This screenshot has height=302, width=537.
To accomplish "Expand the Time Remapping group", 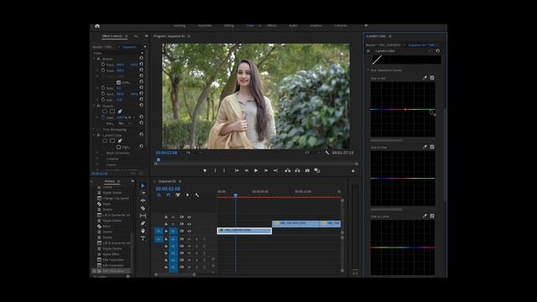I will pyautogui.click(x=94, y=129).
